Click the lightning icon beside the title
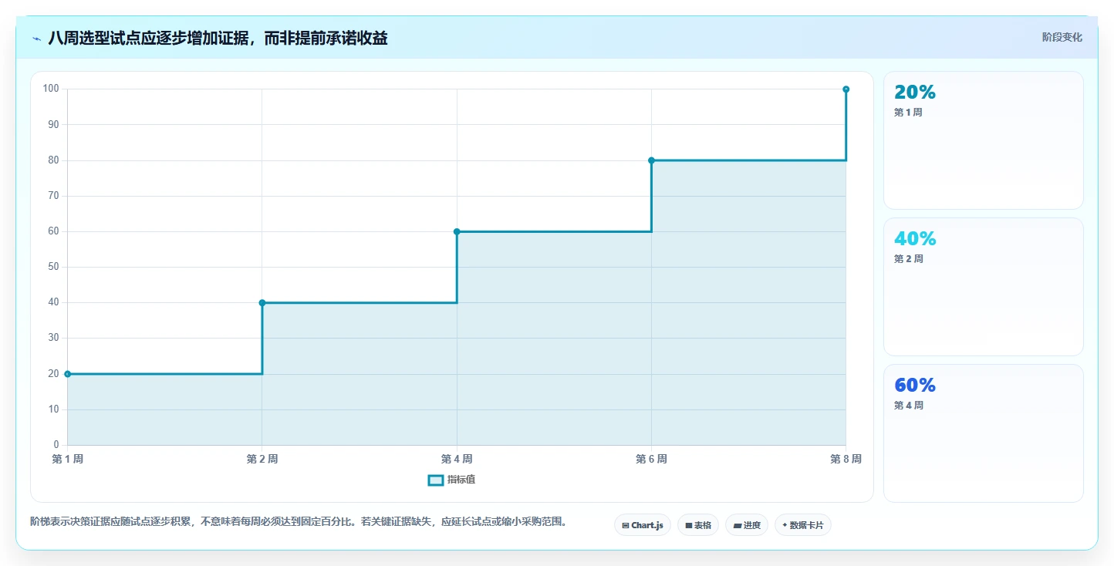1114x566 pixels. click(x=36, y=39)
